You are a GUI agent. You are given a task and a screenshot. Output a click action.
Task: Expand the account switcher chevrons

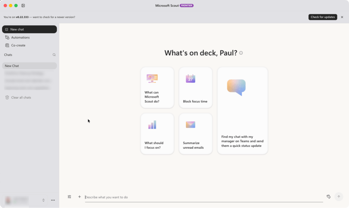click(x=43, y=200)
